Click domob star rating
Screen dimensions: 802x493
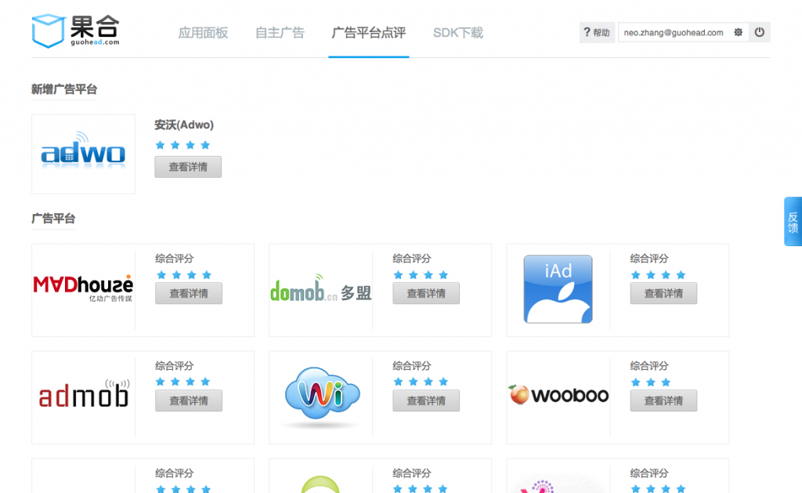tap(421, 275)
